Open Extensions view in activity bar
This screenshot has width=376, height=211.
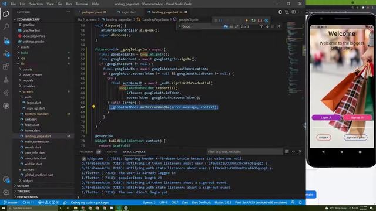(6, 66)
